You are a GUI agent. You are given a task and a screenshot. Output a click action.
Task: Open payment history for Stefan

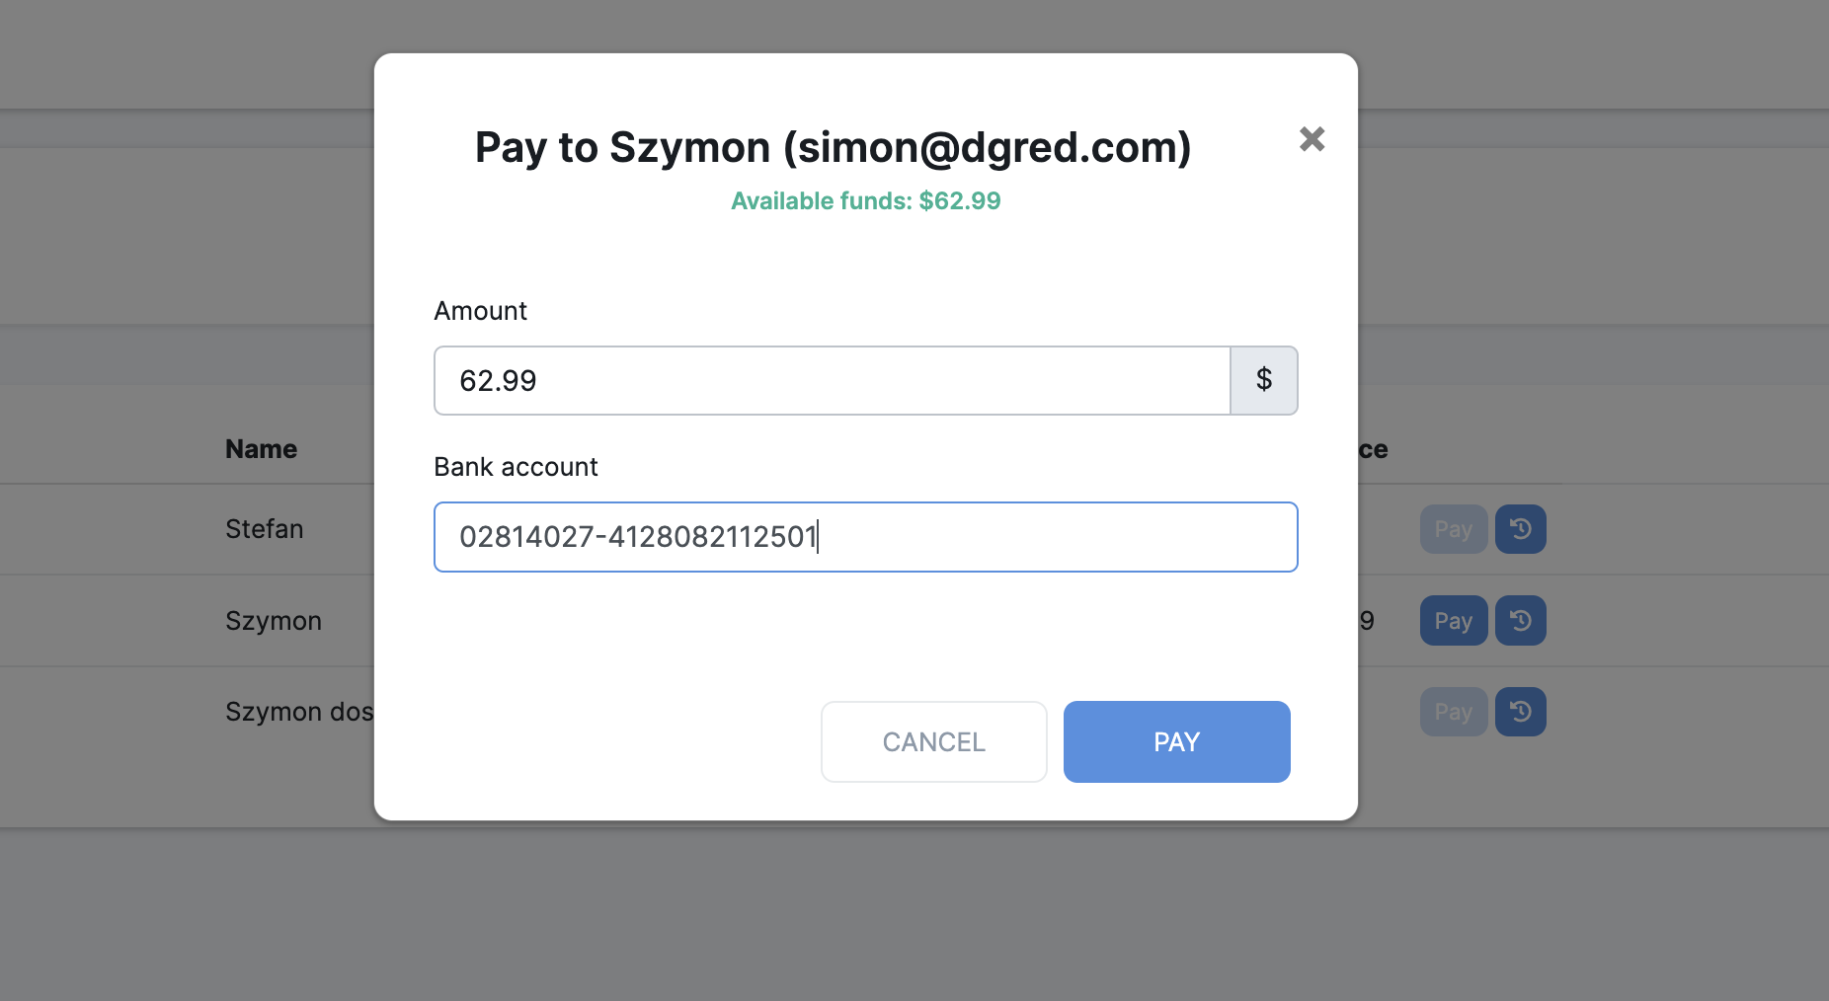click(1520, 530)
